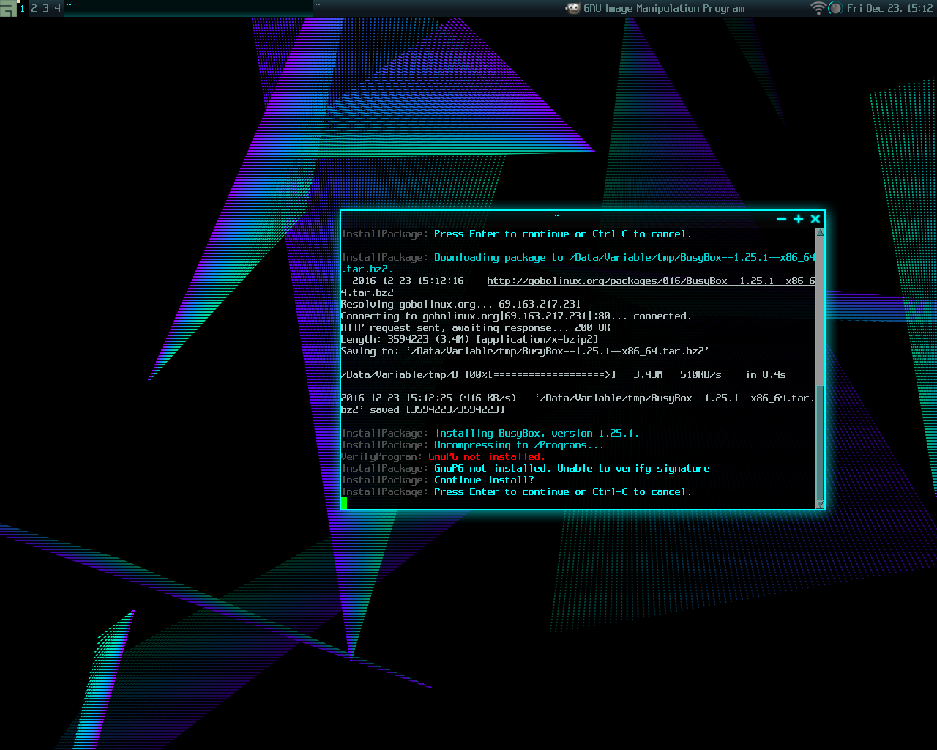937x750 pixels.
Task: Focus the GNU Image Manipulation Program task
Action: [655, 8]
